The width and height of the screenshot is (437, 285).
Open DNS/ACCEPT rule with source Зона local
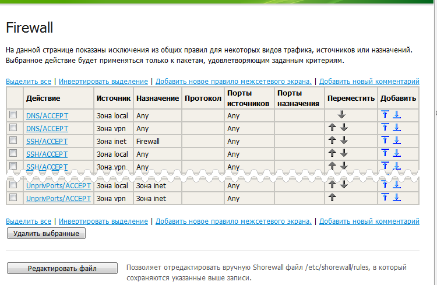coord(47,116)
